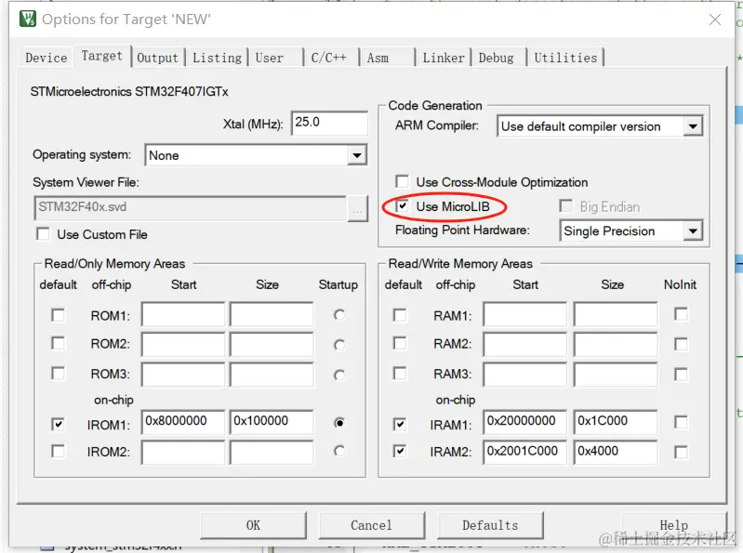This screenshot has width=743, height=553.
Task: Enable NoInit for RAM3
Action: 681,375
